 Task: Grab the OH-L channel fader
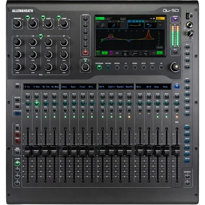[x=91, y=150]
